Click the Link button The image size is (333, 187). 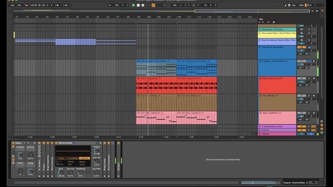(x=12, y=5)
